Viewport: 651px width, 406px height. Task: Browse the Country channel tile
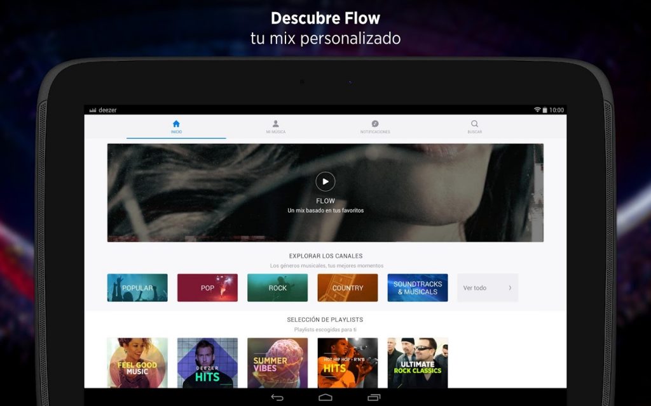tap(348, 287)
